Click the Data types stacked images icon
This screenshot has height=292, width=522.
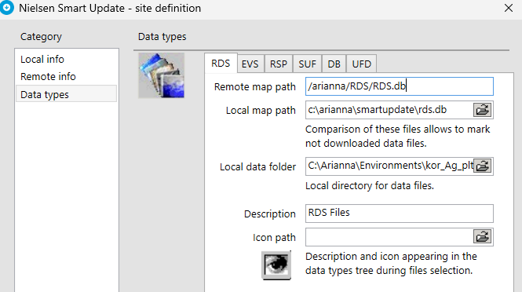pos(162,75)
